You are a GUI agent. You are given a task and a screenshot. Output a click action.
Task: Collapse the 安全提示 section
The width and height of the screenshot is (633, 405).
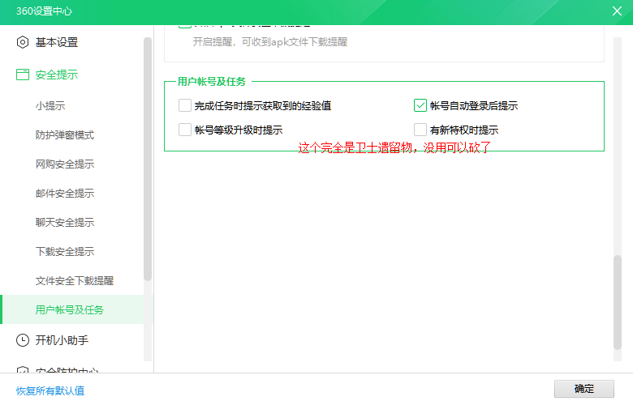tap(57, 75)
